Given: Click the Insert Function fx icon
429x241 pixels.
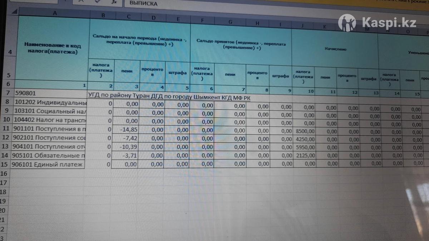Looking at the screenshot, I should click(114, 2).
